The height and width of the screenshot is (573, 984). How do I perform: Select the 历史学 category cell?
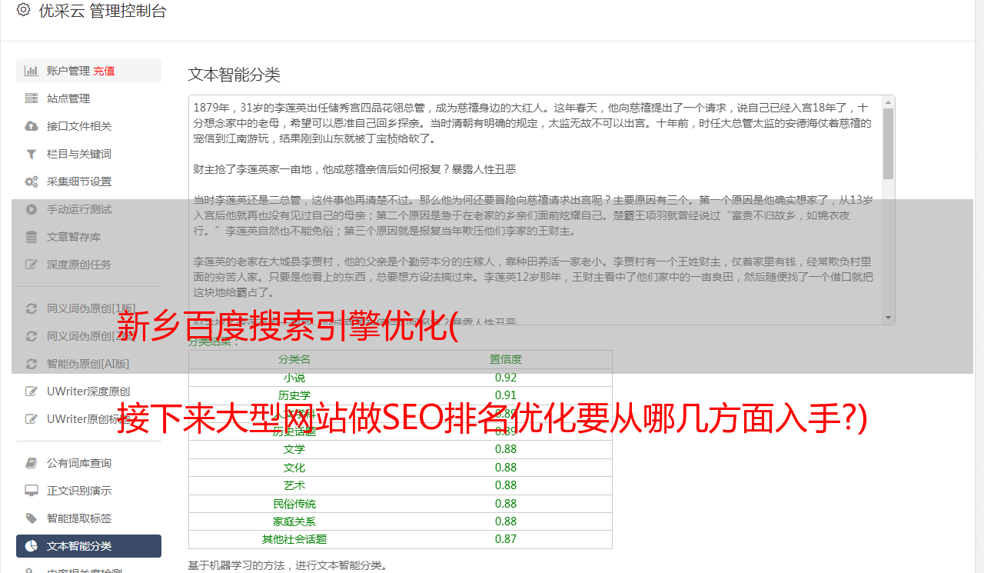(294, 395)
